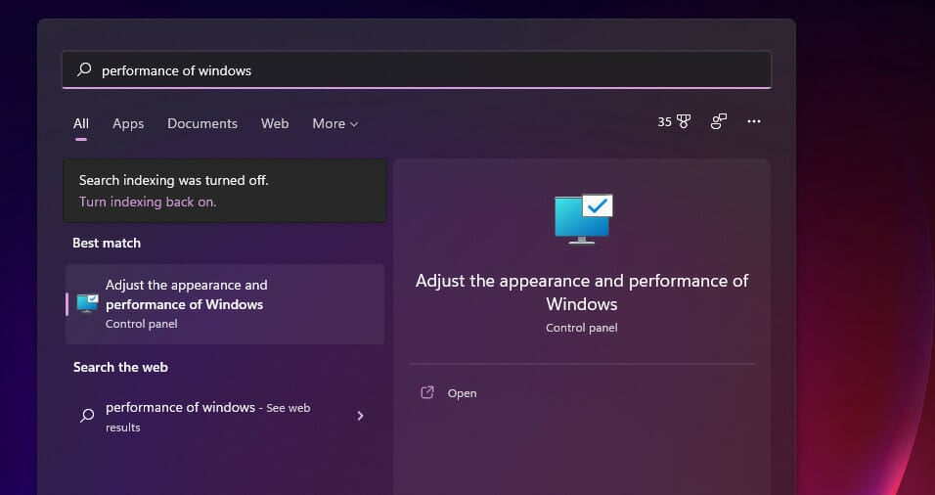
Task: Click Open in the preview pane
Action: 463,393
